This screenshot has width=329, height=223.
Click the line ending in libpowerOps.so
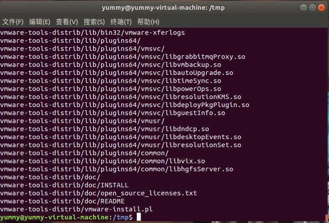coord(110,89)
